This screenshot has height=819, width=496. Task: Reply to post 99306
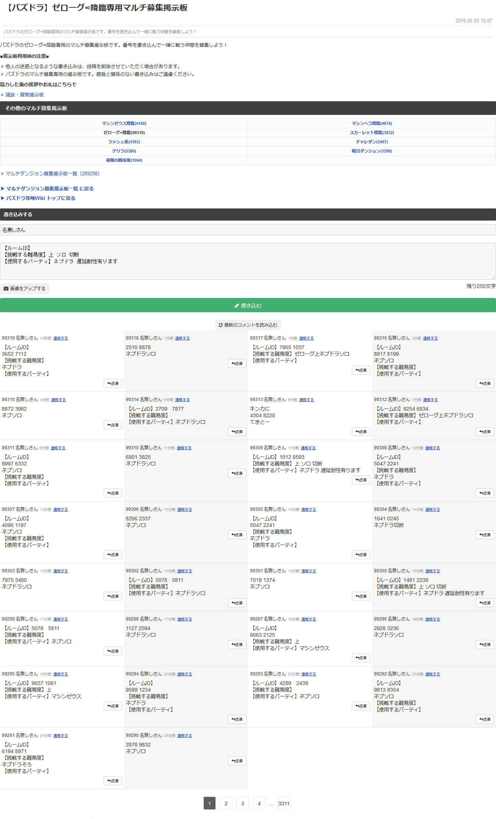(237, 535)
